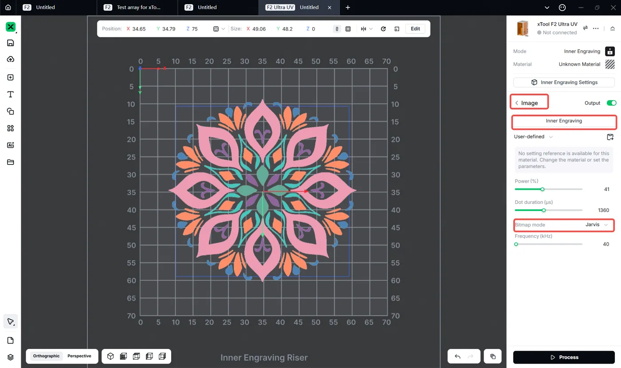Open the apps grid icon in sidebar
The image size is (621, 368).
[11, 128]
